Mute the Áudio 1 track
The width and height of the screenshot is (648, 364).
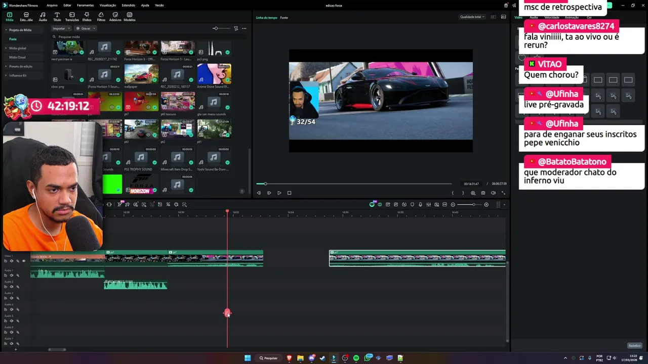12,276
